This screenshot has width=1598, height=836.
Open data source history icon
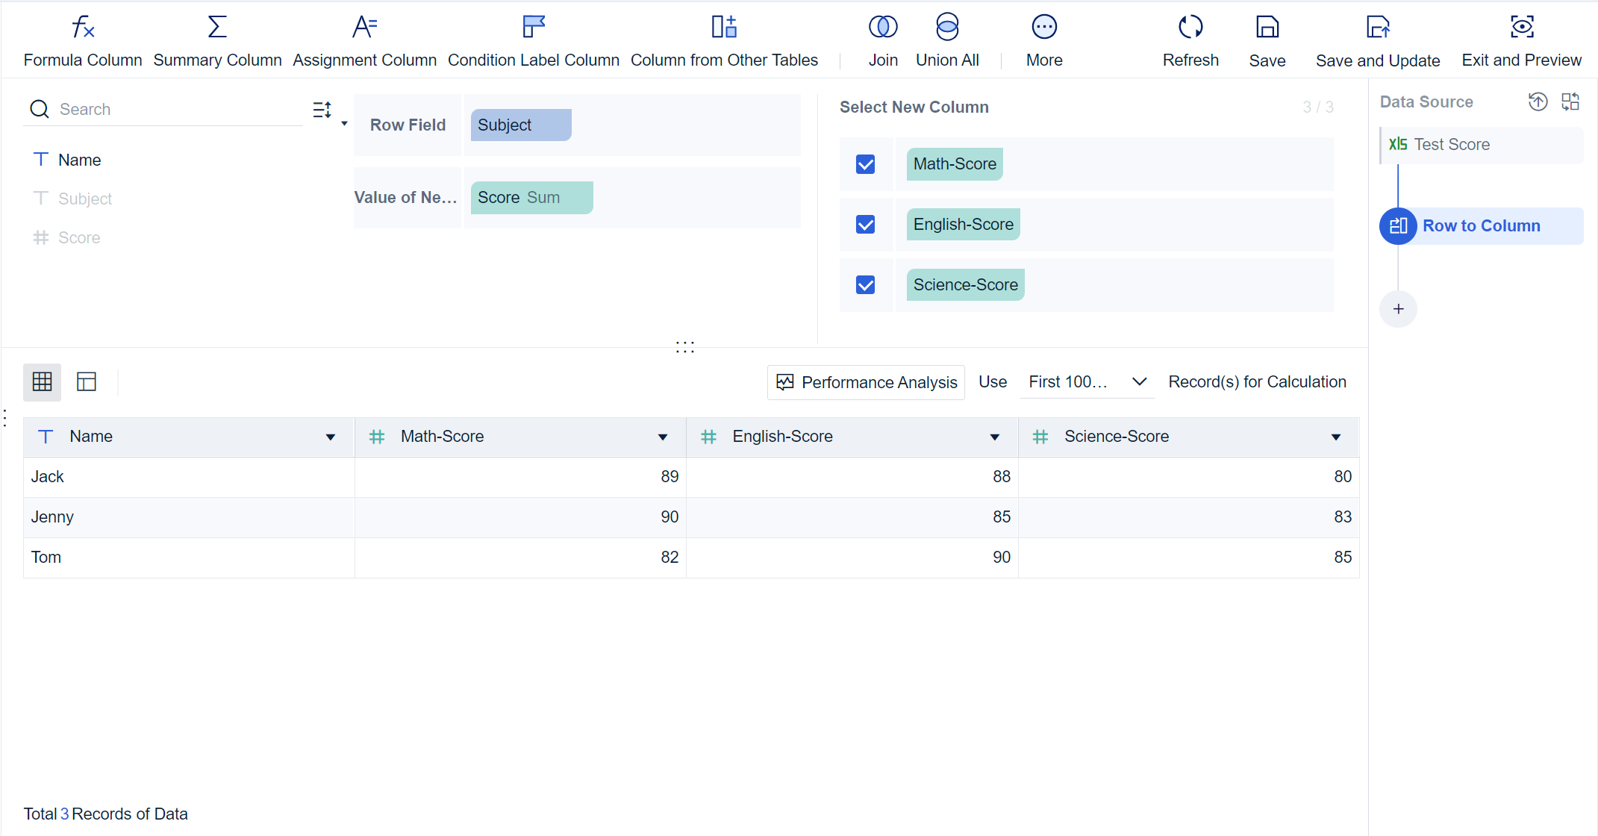[x=1538, y=102]
